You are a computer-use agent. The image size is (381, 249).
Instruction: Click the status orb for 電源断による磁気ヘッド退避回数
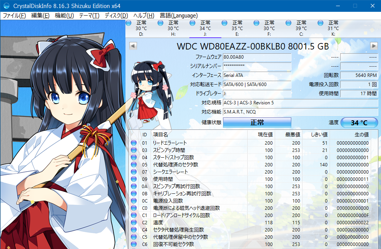[134, 208]
